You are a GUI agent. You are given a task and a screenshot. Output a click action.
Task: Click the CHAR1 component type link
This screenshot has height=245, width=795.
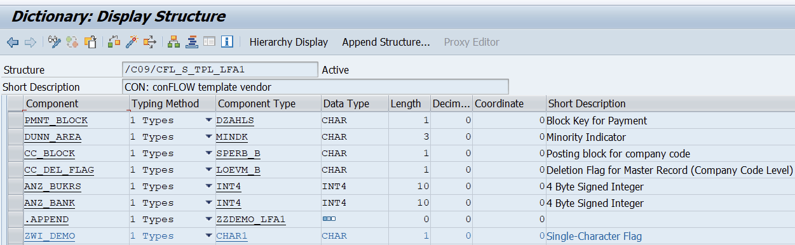232,236
